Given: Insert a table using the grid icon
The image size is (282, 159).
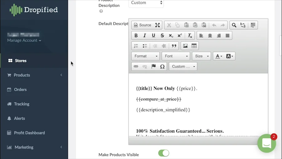Looking at the screenshot, I should [194, 46].
